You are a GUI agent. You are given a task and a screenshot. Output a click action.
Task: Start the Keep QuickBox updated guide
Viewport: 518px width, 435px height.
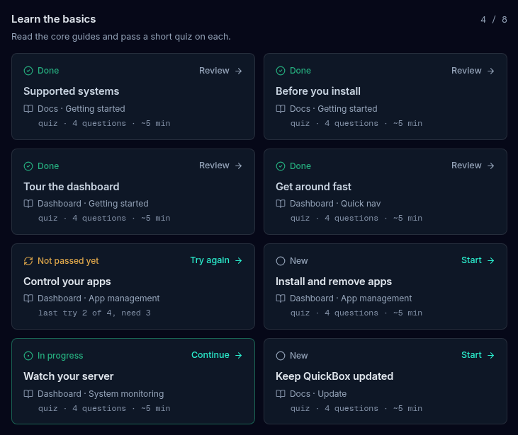(x=478, y=355)
